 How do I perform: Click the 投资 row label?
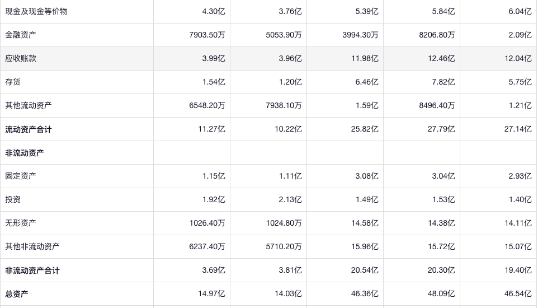13,199
